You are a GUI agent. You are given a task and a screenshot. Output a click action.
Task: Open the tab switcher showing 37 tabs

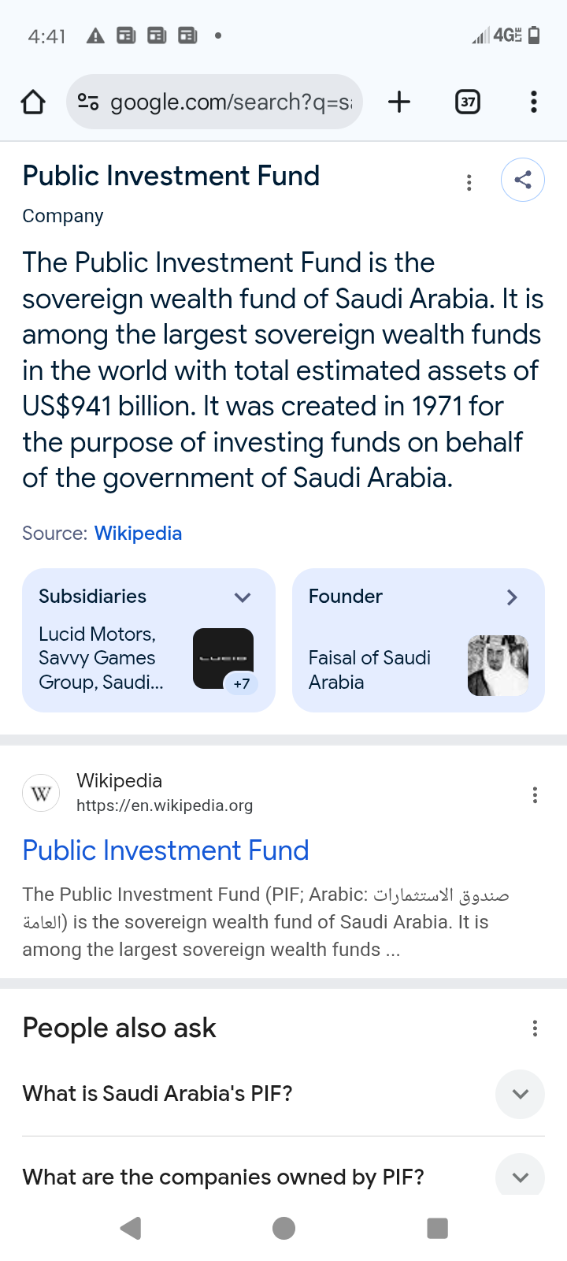click(468, 102)
